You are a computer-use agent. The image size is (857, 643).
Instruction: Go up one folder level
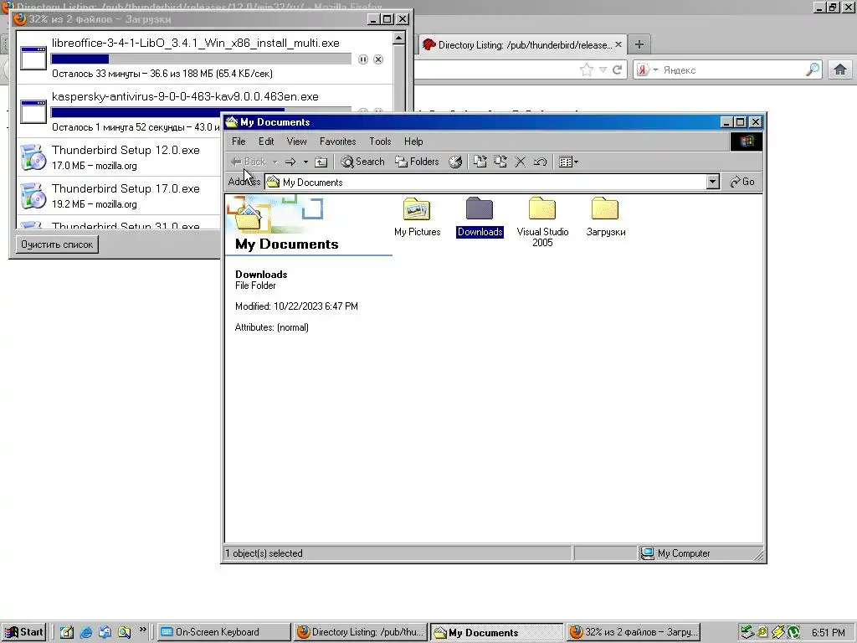point(321,162)
